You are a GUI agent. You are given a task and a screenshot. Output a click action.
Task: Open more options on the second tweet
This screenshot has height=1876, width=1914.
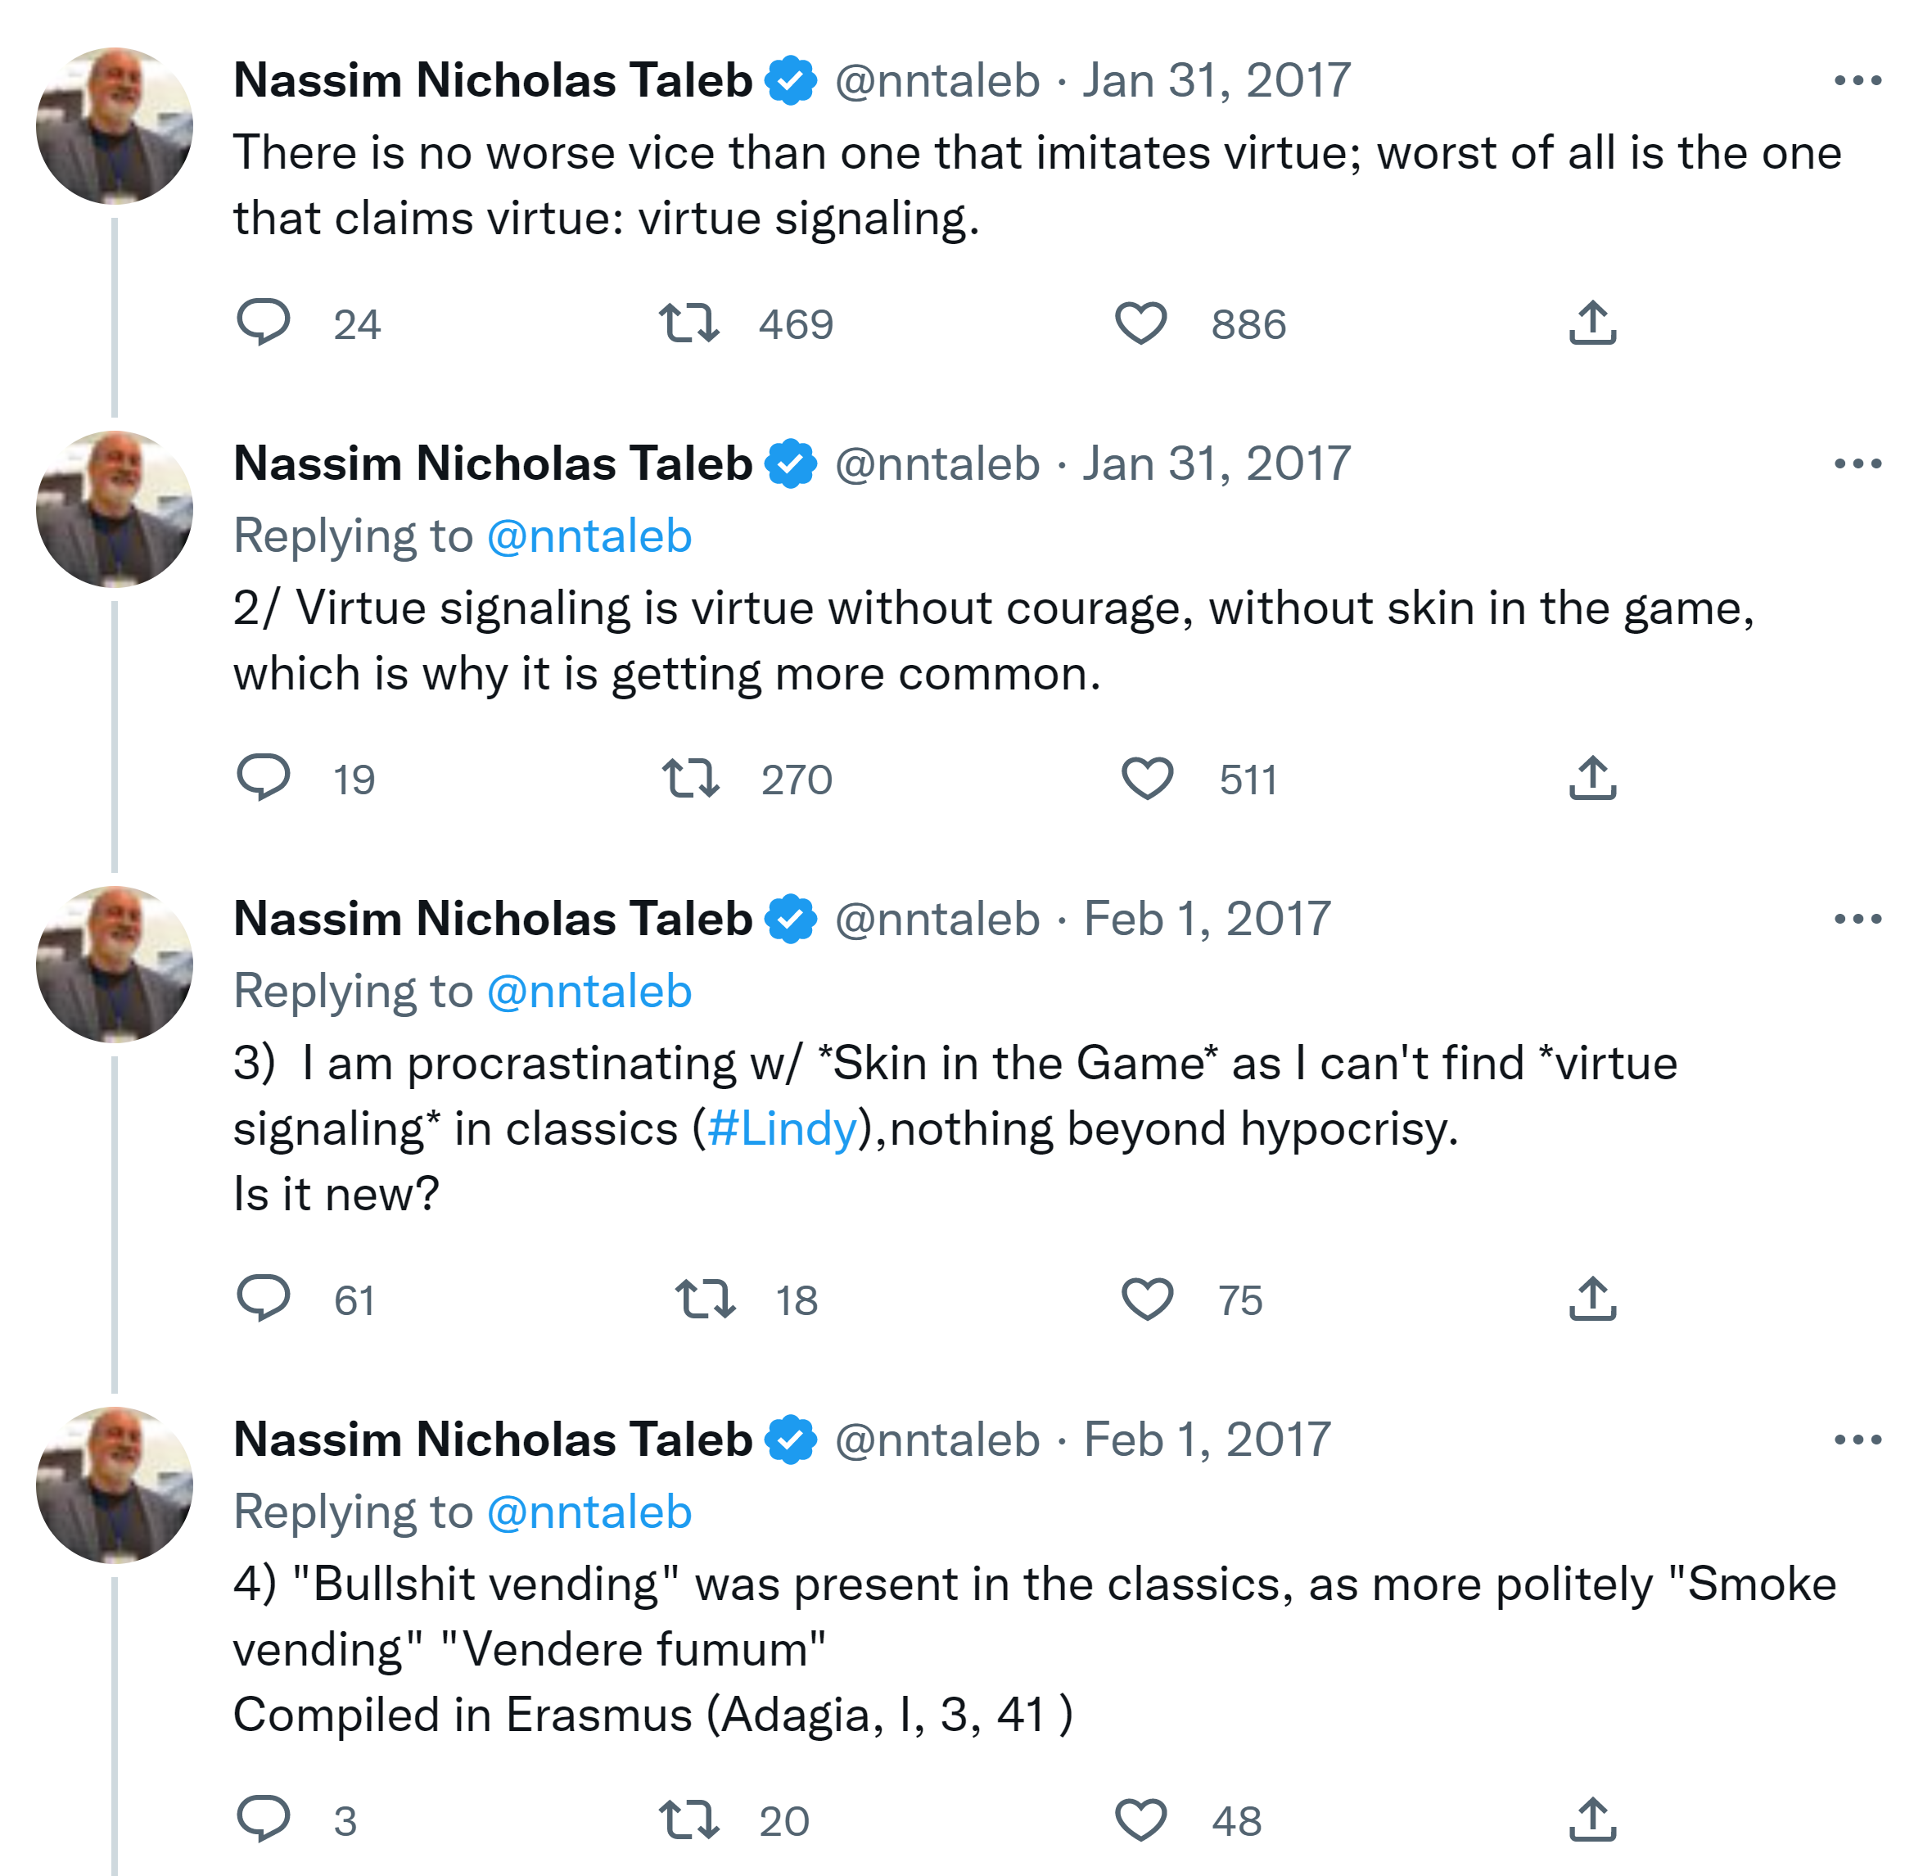click(1857, 464)
